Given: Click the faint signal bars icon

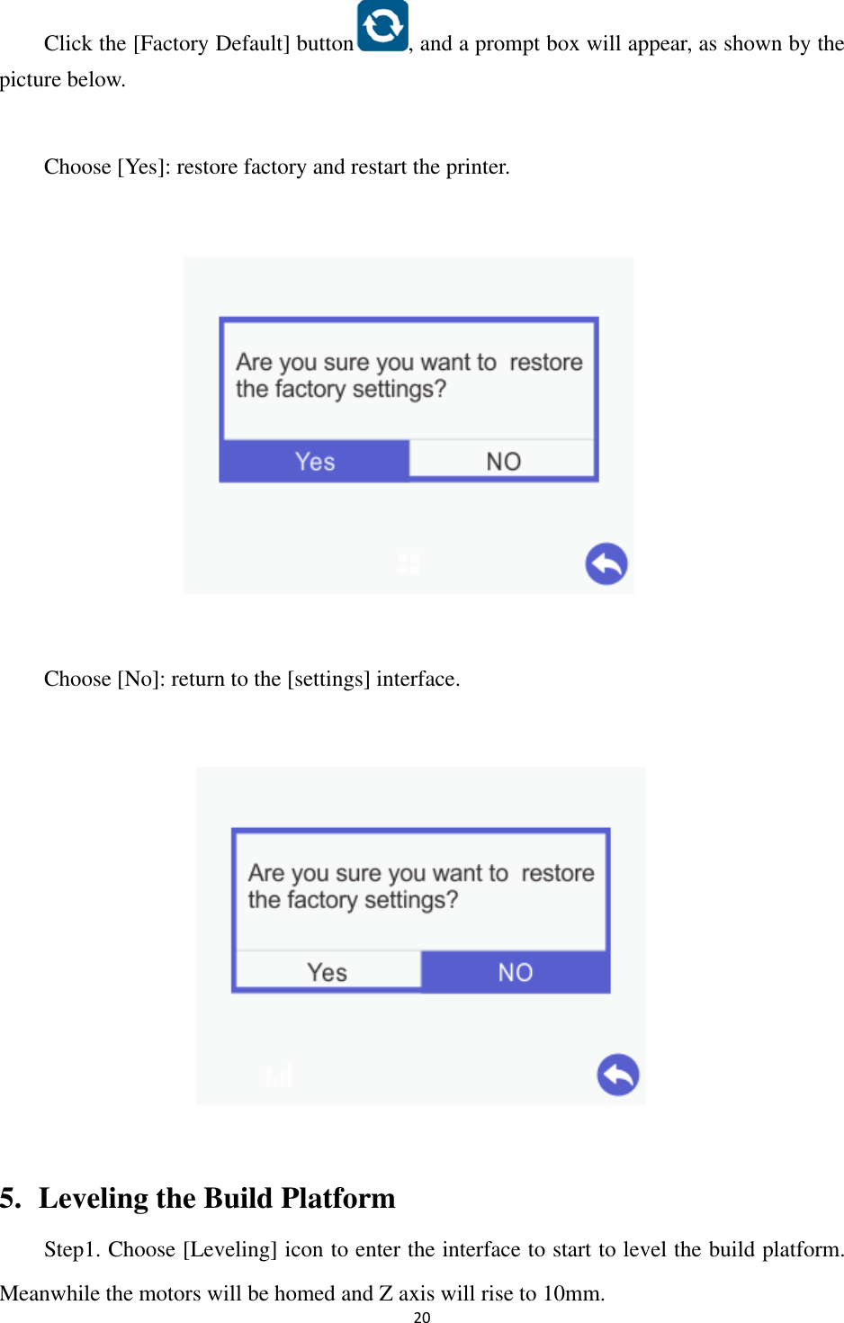Looking at the screenshot, I should point(279,1075).
